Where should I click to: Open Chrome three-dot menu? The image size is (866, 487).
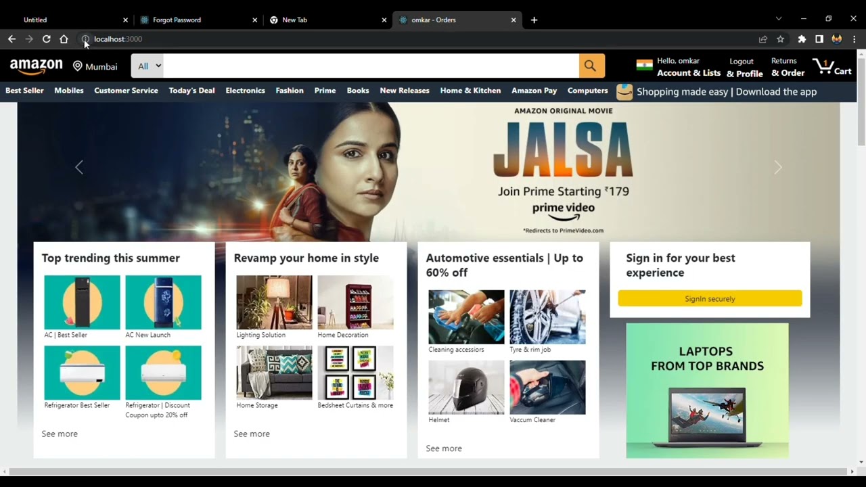tap(854, 39)
